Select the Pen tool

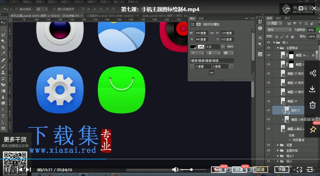[3, 110]
